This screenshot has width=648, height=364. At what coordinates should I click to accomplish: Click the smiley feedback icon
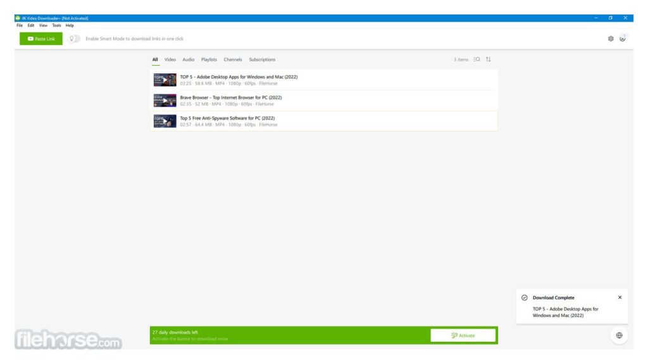coord(623,39)
